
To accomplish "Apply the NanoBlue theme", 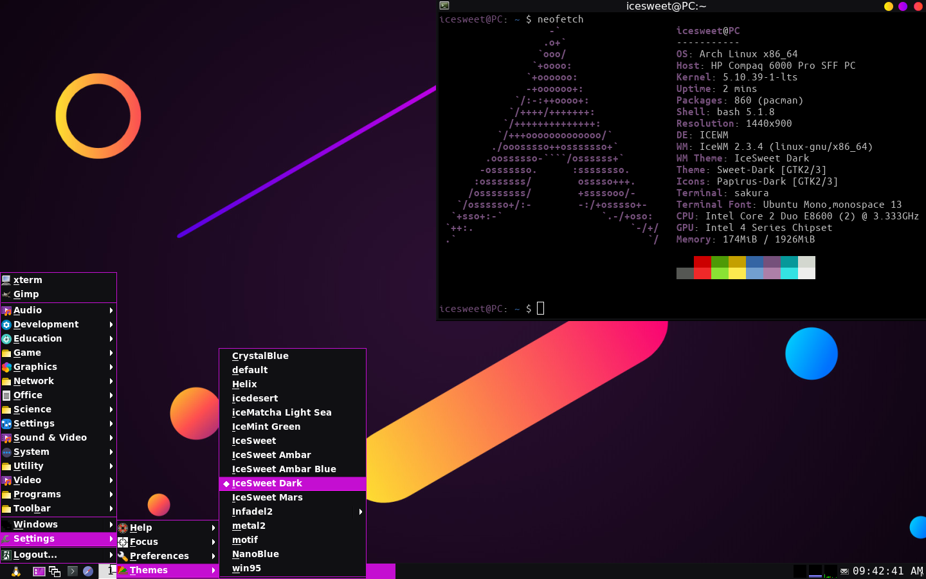I will [293, 554].
